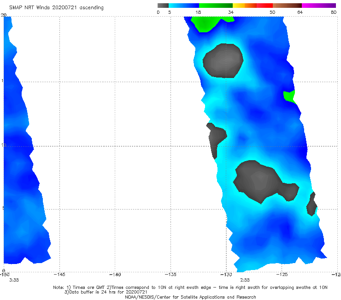
Task: Click the longitude label -130
Action: tap(226, 275)
